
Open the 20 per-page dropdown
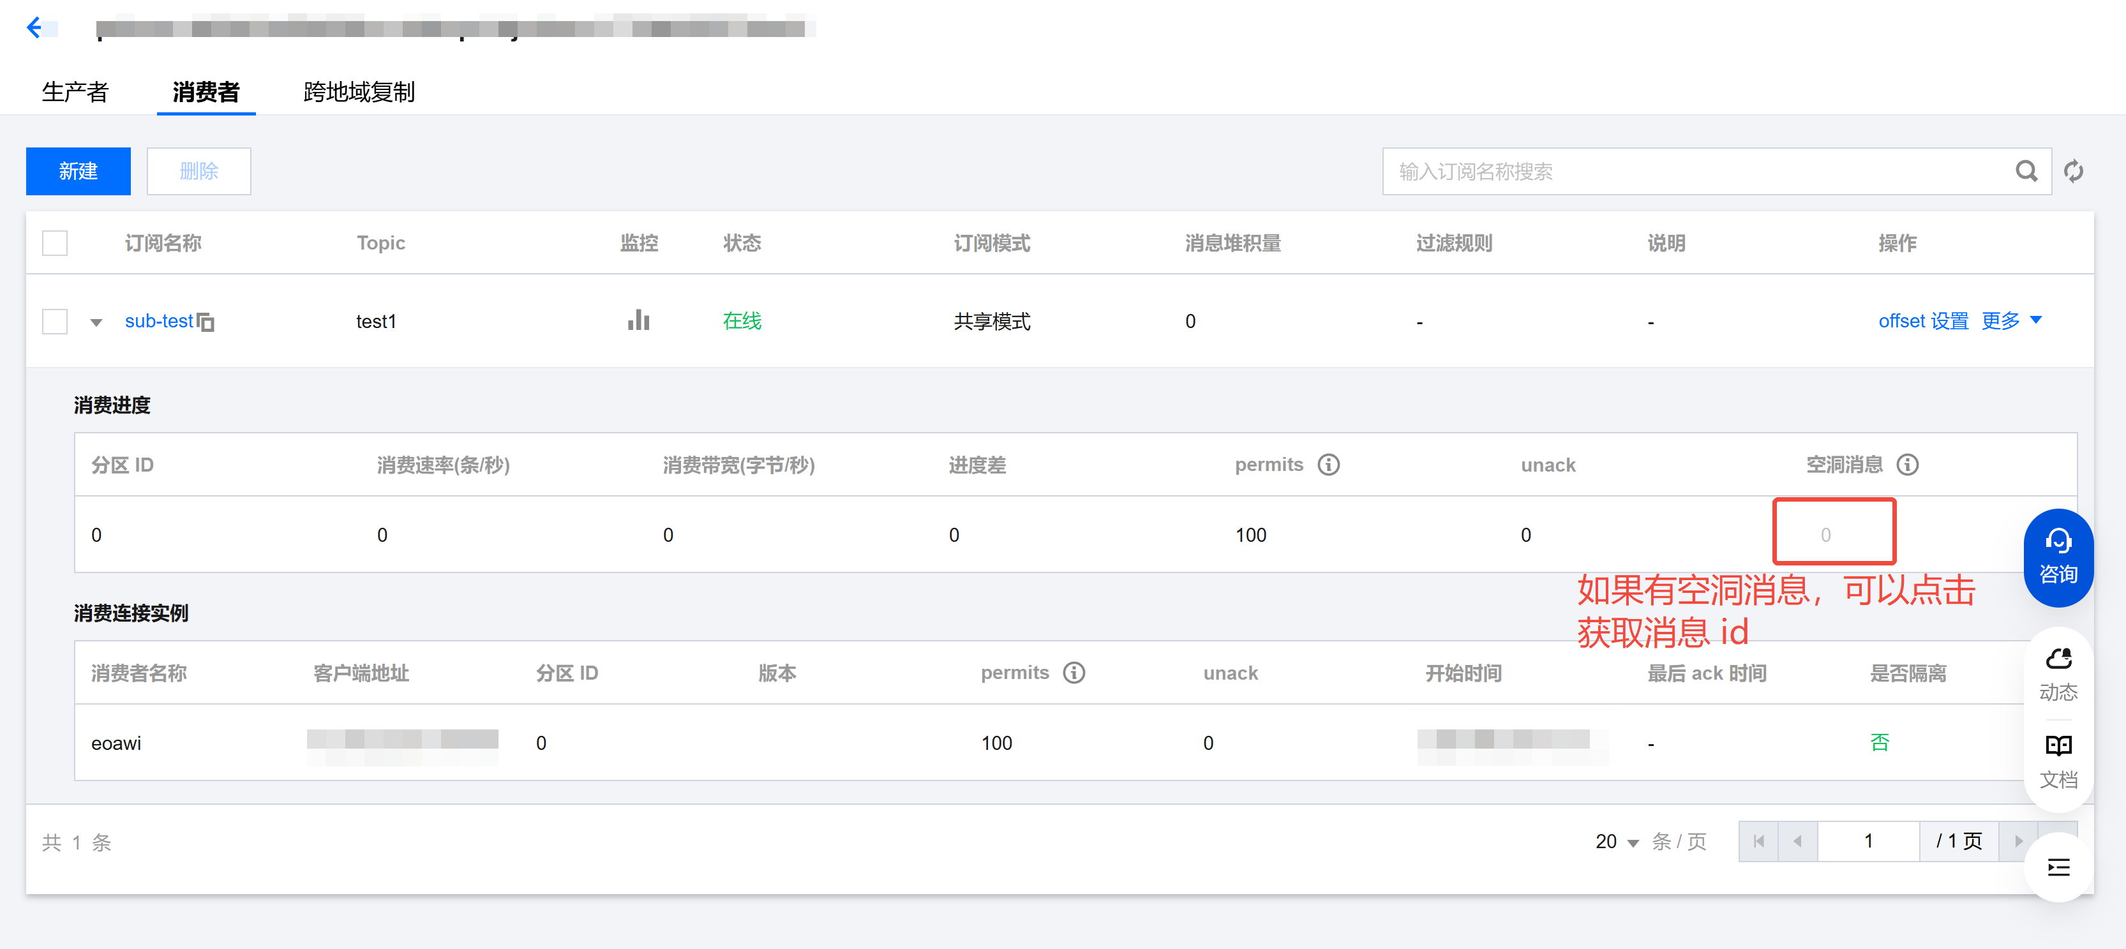point(1616,842)
